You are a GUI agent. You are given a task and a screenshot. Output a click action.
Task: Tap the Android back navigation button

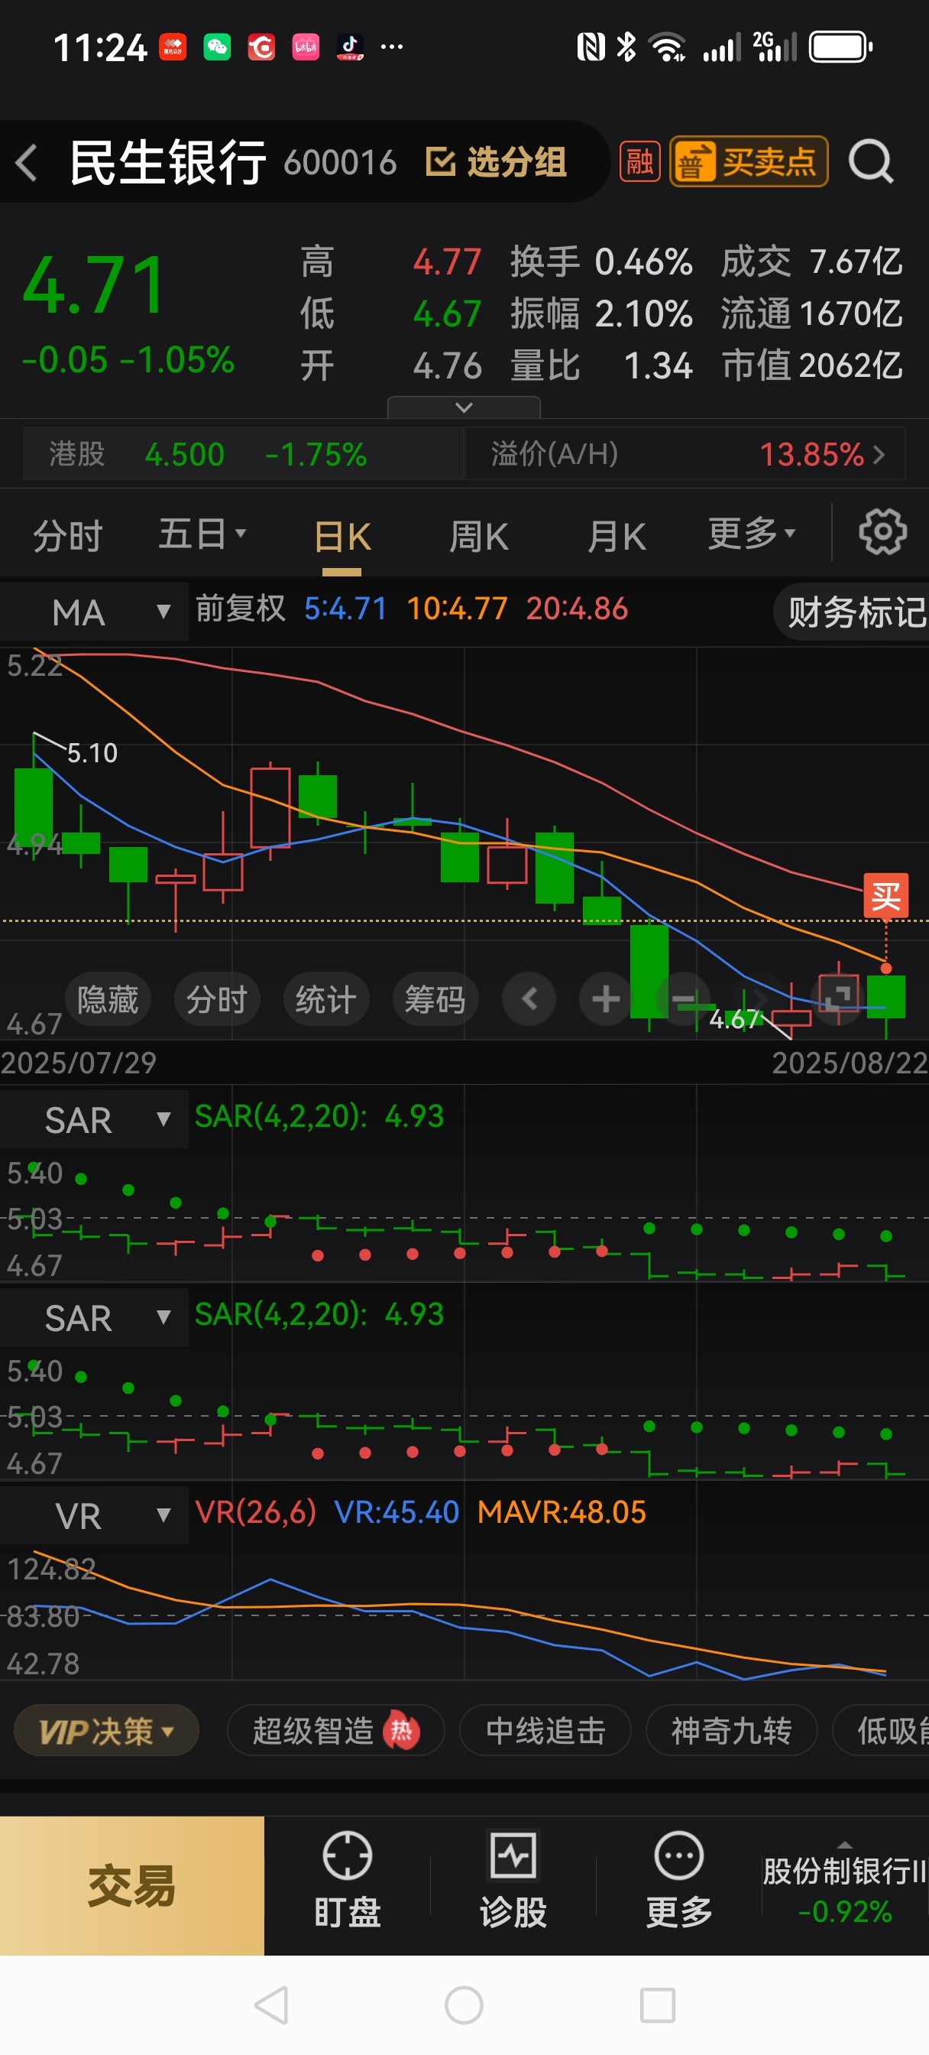tap(271, 2005)
